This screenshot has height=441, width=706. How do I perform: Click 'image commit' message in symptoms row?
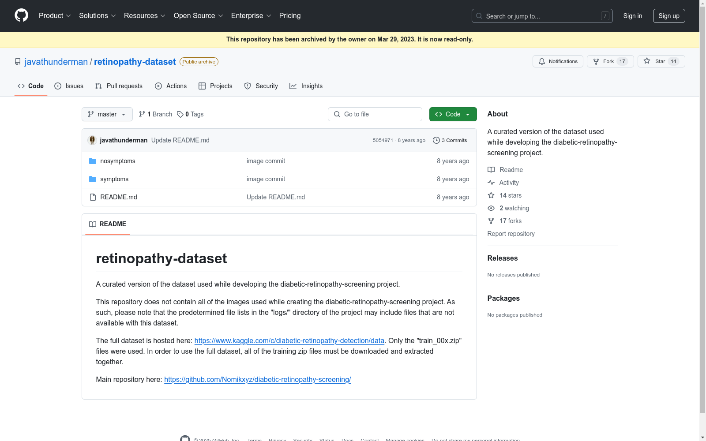(266, 179)
